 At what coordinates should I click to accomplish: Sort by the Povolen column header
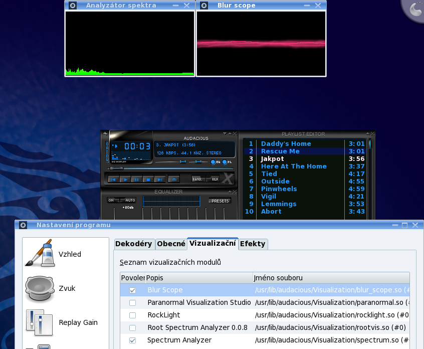pyautogui.click(x=133, y=278)
